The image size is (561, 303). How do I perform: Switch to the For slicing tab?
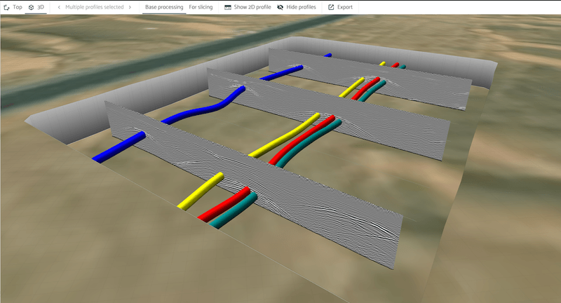coord(201,7)
